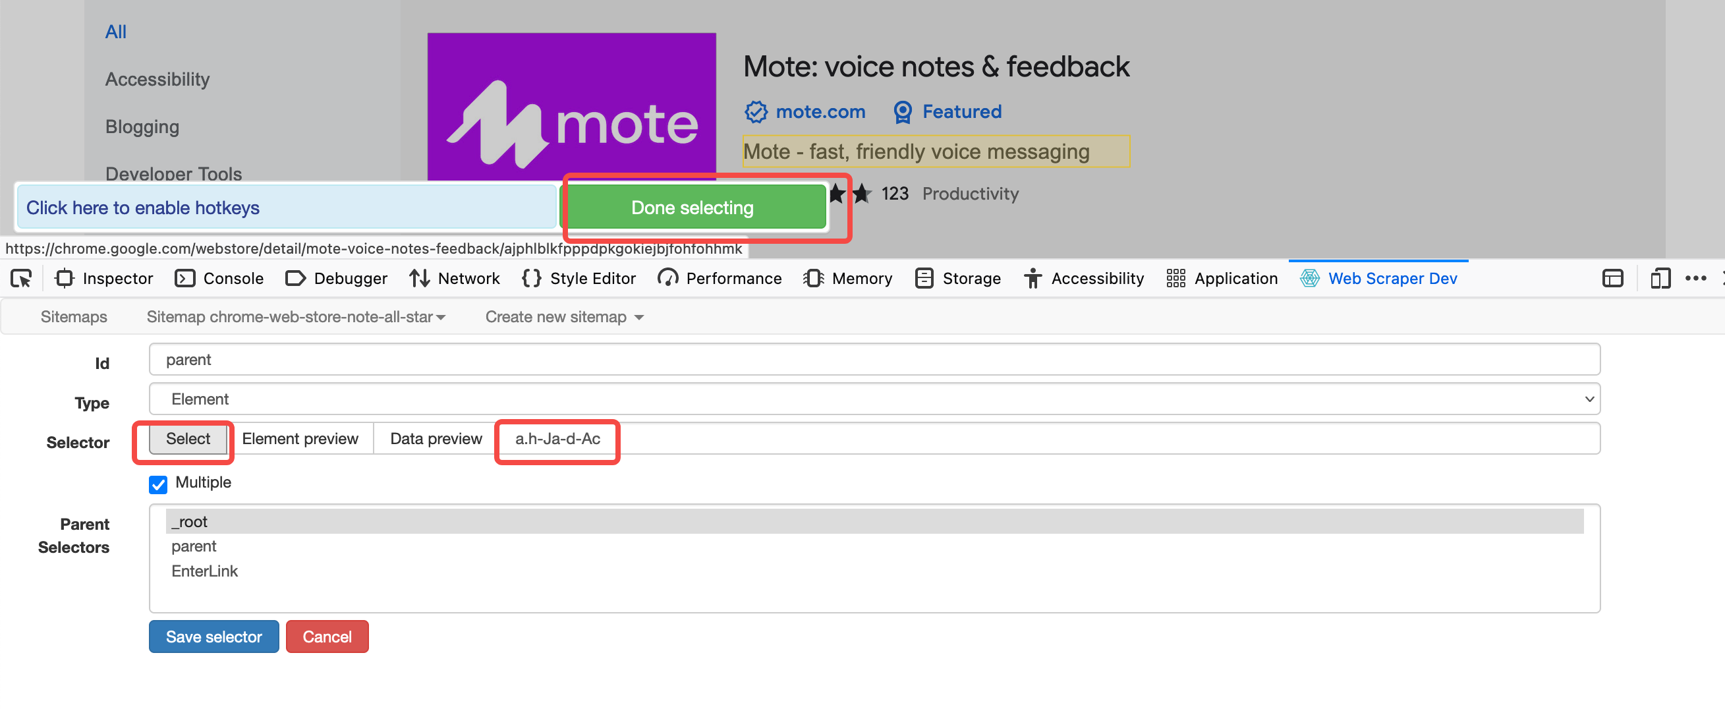Click the Memory chip icon
Image resolution: width=1725 pixels, height=709 pixels.
[813, 278]
